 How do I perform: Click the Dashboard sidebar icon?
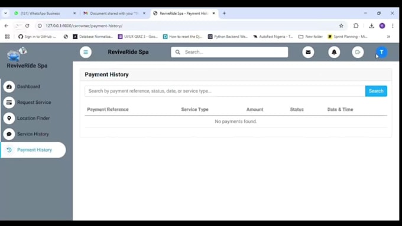click(9, 87)
